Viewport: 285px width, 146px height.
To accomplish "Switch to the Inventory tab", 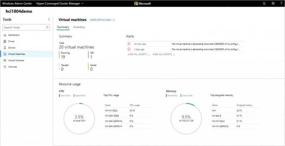I will pos(79,27).
